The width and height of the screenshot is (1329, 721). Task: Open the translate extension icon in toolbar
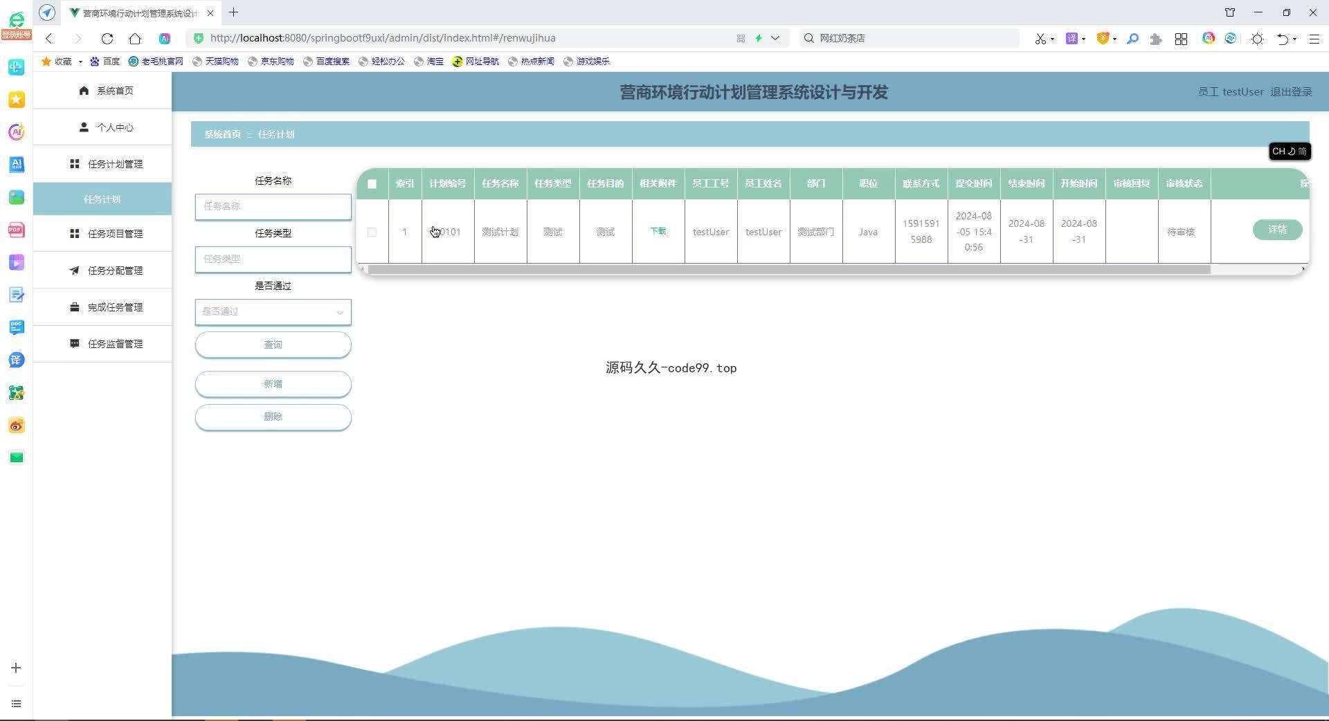click(1072, 39)
